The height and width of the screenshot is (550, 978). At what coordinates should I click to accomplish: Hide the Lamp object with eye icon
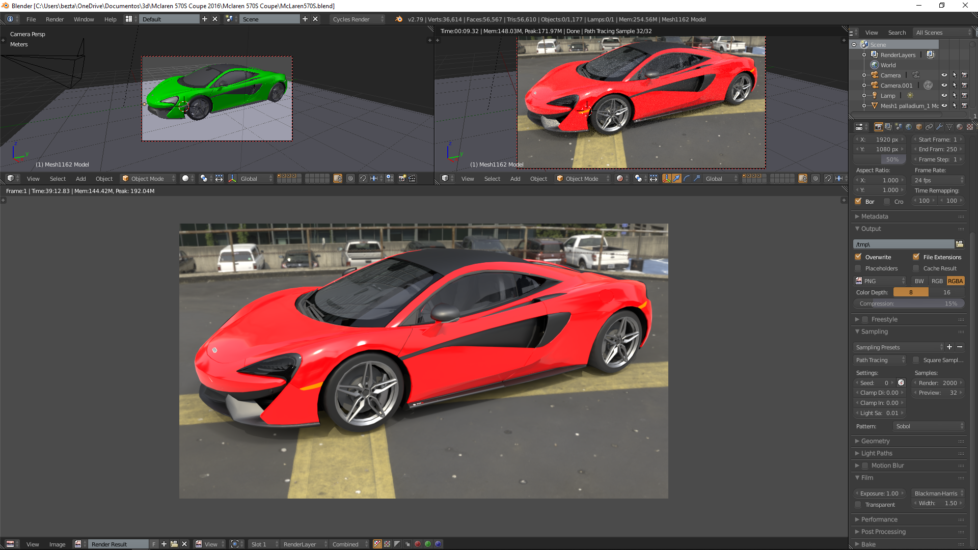[x=944, y=95]
